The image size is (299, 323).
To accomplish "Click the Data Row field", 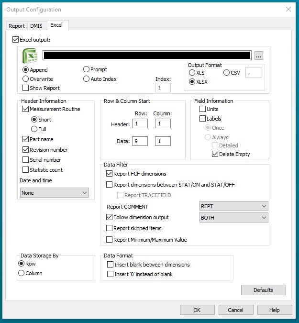I will [140, 141].
